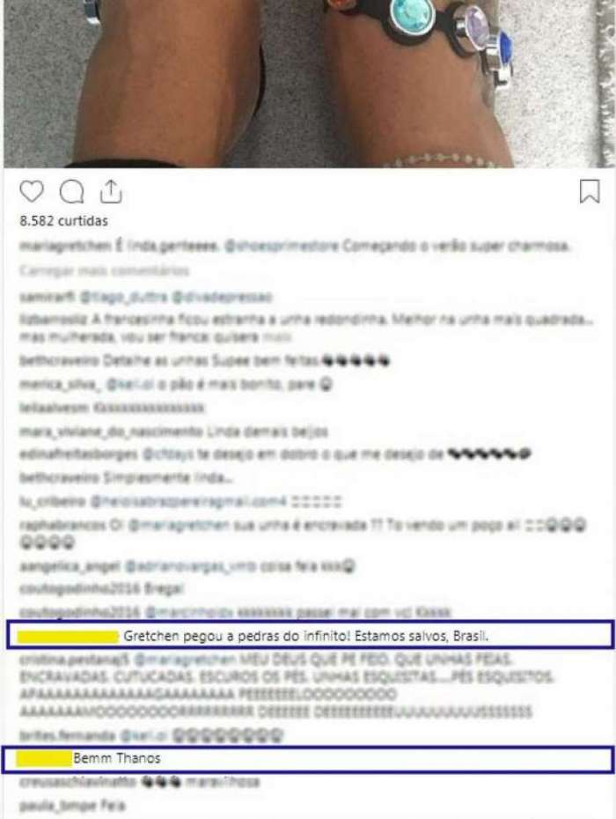Open the @shoesprimestore mention in the caption

coord(282,246)
